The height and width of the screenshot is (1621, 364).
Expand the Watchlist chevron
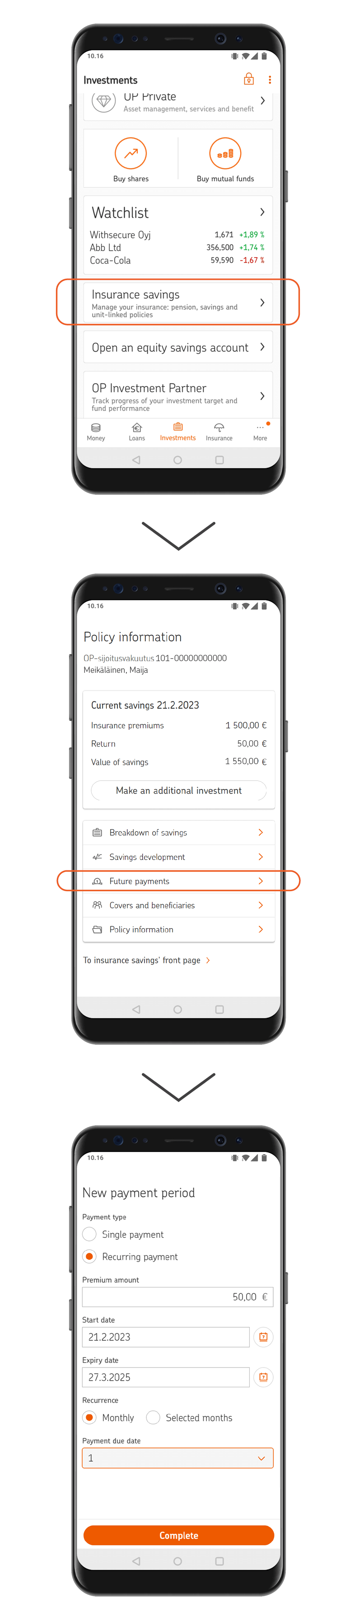[262, 213]
